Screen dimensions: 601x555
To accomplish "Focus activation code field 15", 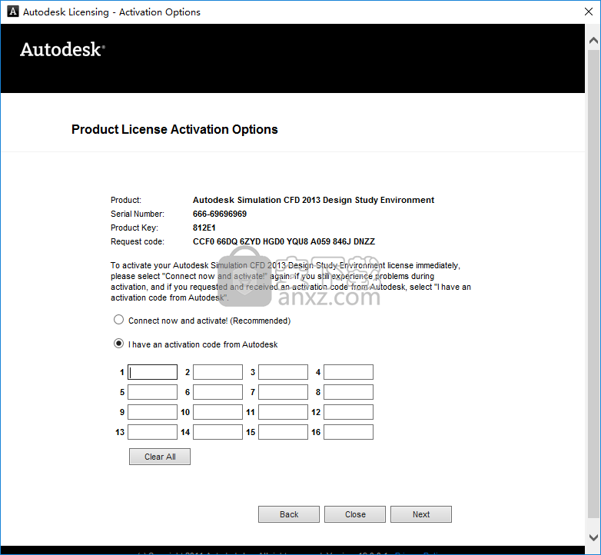I will pos(284,432).
